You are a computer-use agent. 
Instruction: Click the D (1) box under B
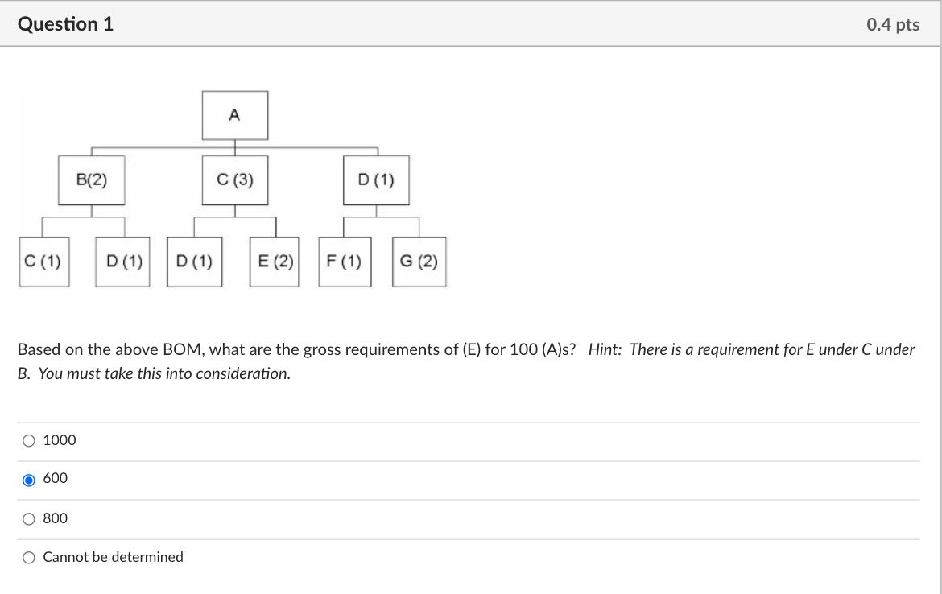tap(122, 261)
